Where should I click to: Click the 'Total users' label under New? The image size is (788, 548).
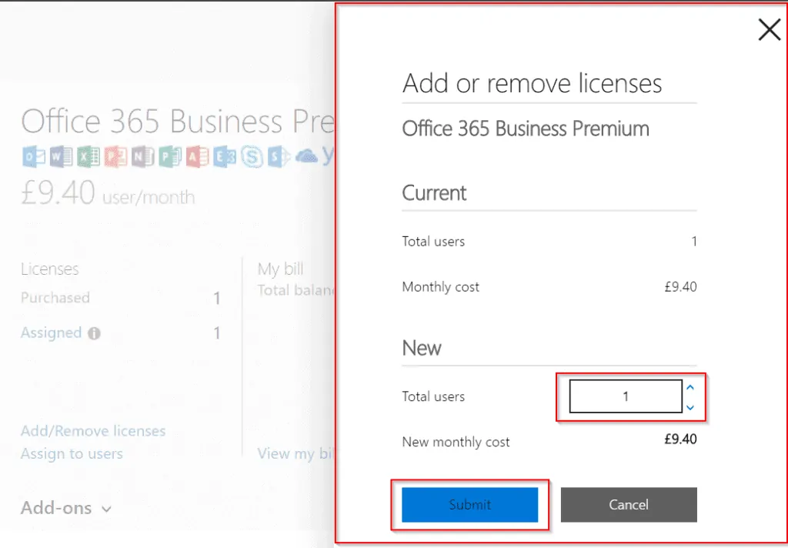433,396
